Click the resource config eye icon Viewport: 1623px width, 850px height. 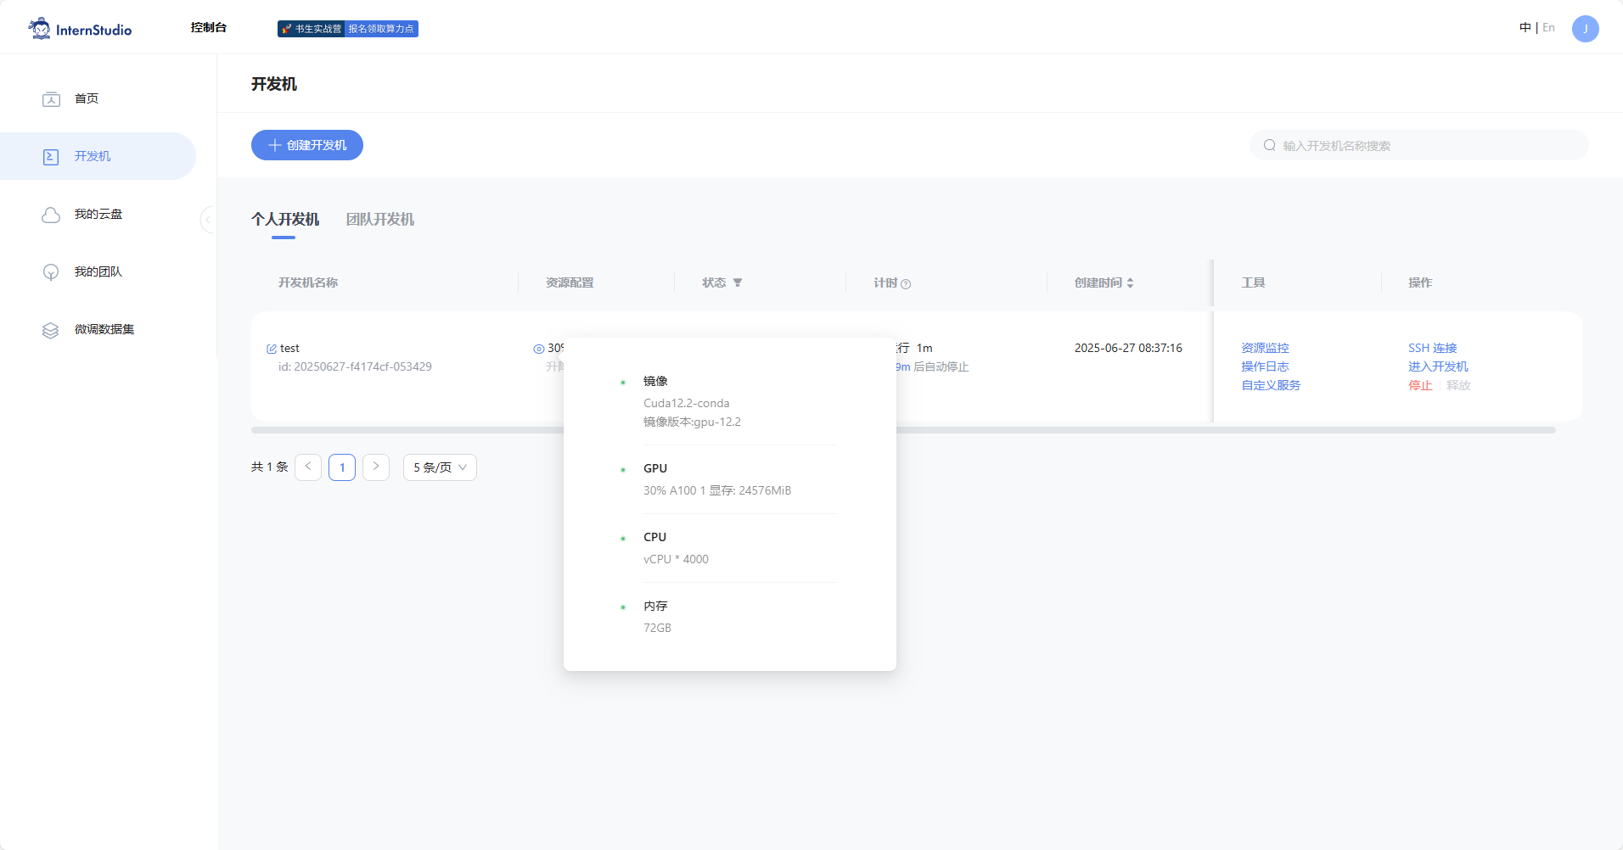click(539, 349)
